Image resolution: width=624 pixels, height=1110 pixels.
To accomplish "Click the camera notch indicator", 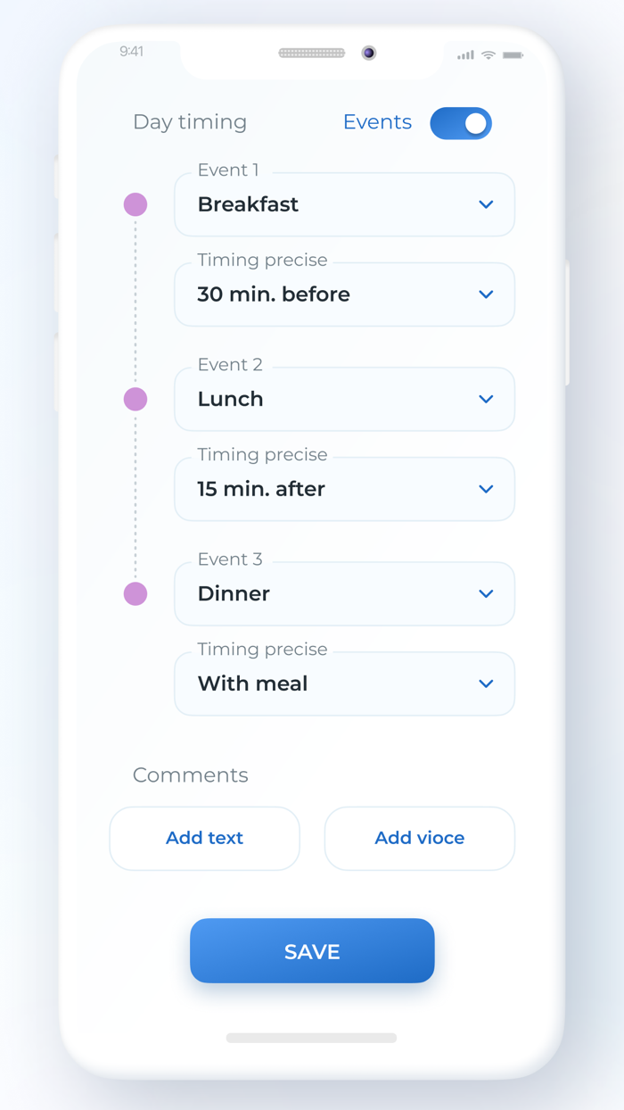I will (x=368, y=53).
